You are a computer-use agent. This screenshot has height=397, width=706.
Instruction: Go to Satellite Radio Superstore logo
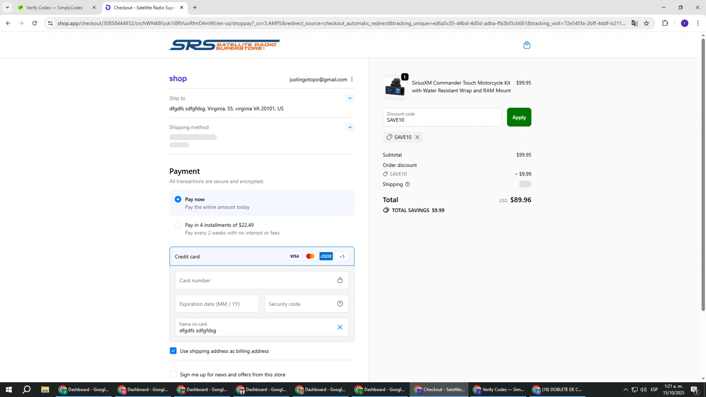point(225,45)
